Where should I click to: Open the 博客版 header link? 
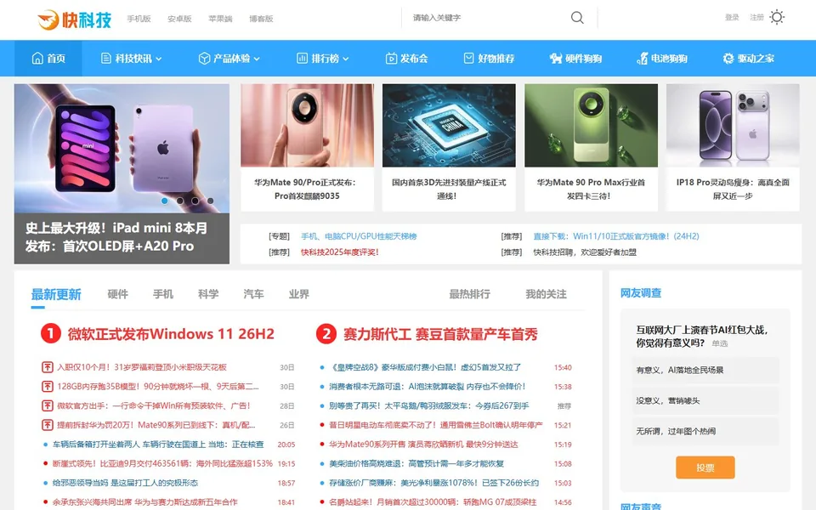tap(261, 19)
